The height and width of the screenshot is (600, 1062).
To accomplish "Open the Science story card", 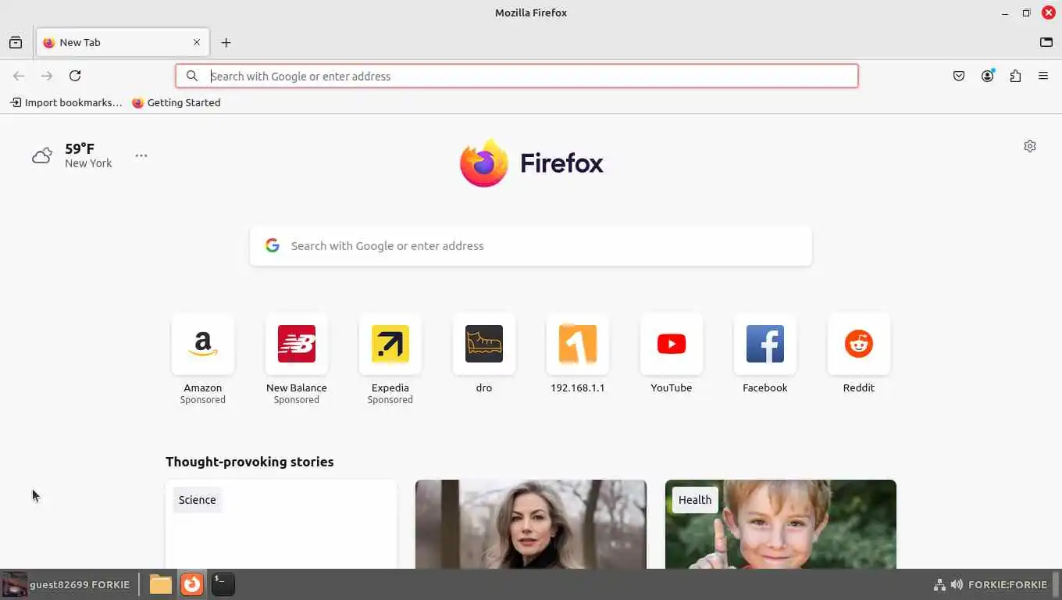I will [281, 524].
